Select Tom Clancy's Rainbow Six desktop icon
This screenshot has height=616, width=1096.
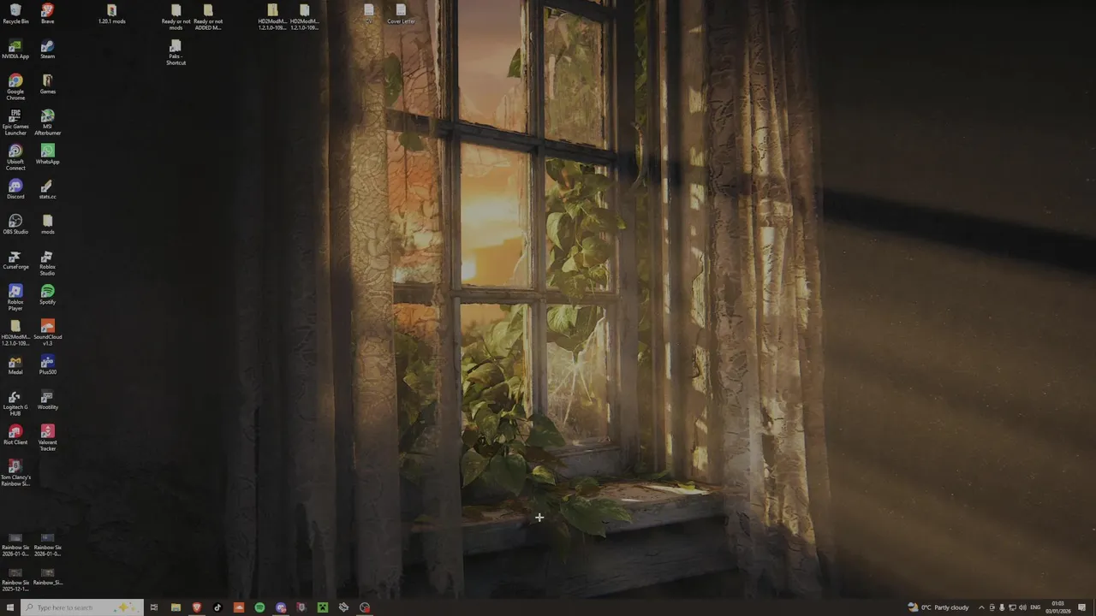15,473
